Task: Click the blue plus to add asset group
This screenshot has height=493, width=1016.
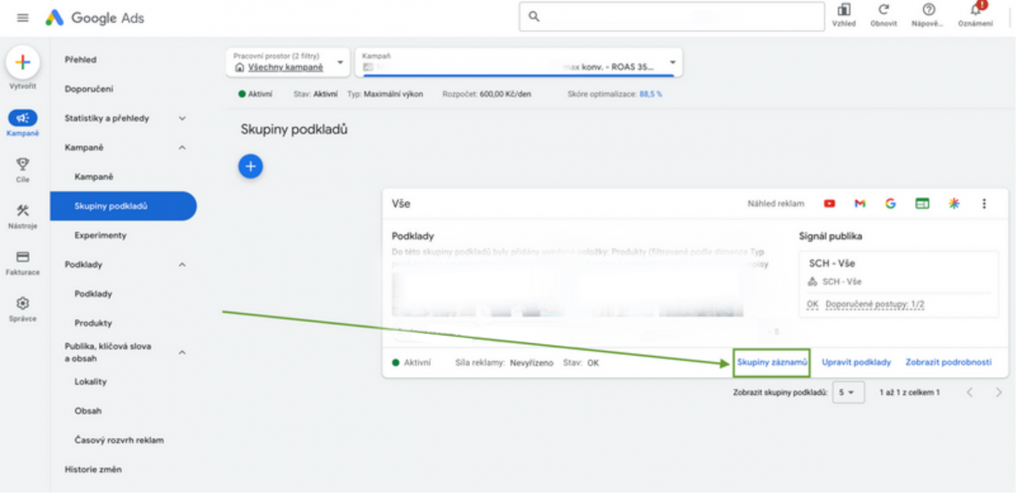Action: click(x=251, y=166)
